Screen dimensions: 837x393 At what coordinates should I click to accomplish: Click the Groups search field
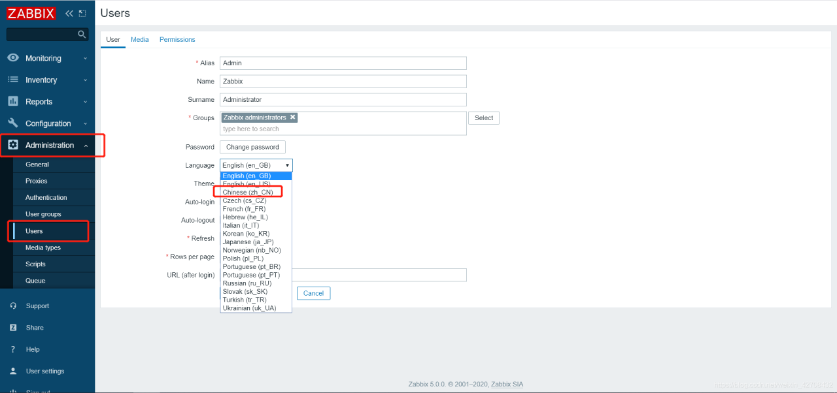[343, 129]
